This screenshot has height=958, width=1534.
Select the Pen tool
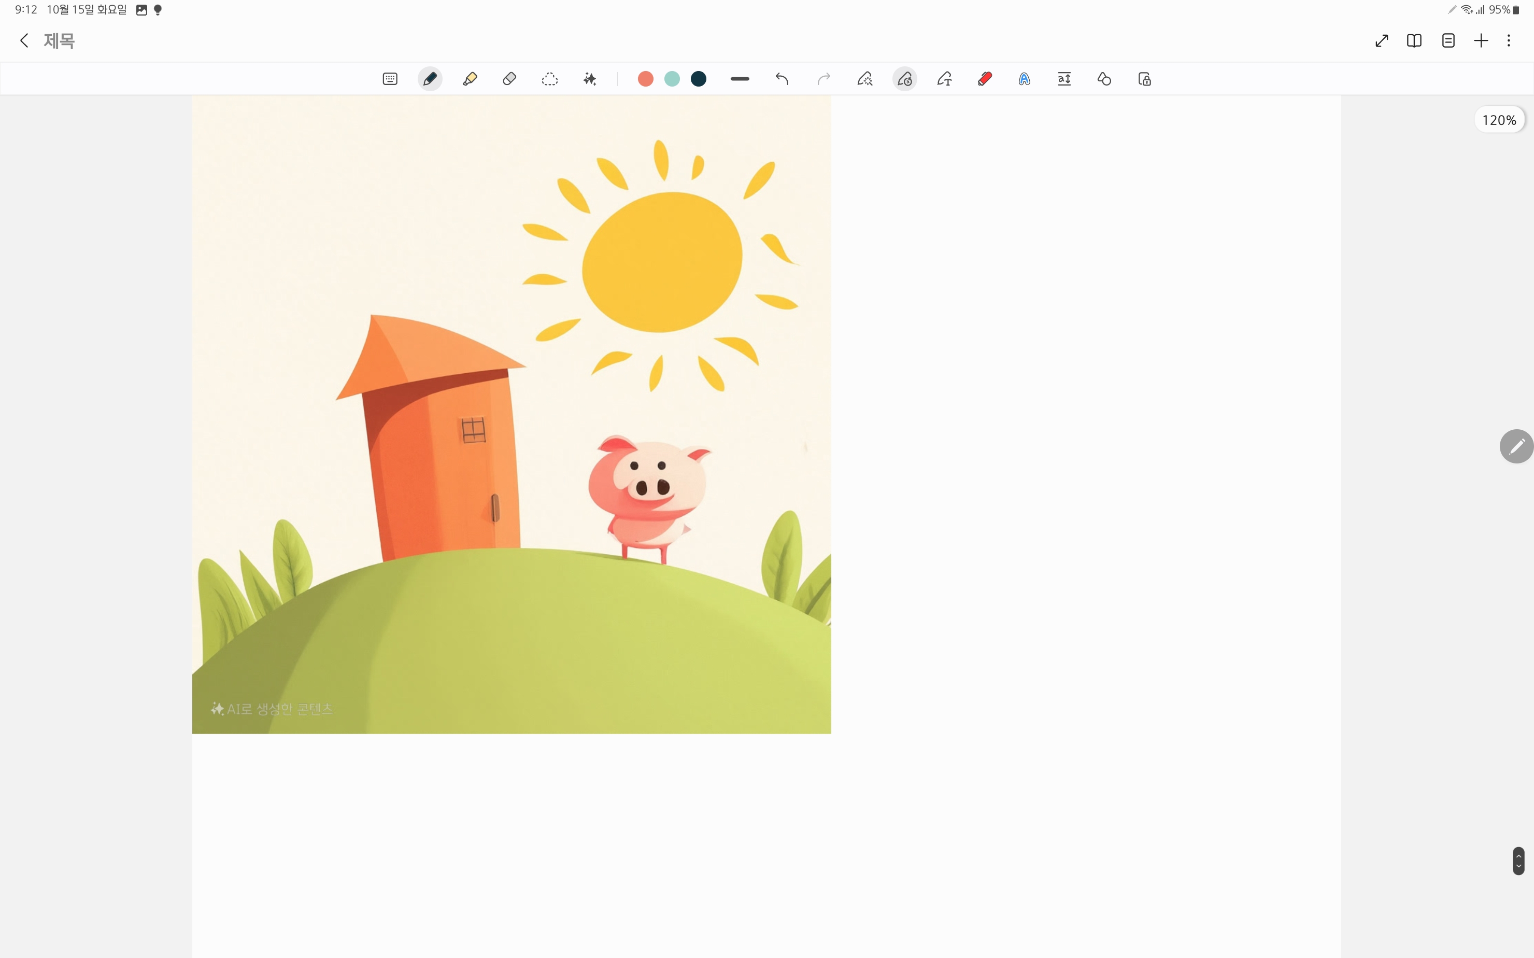[x=430, y=79]
